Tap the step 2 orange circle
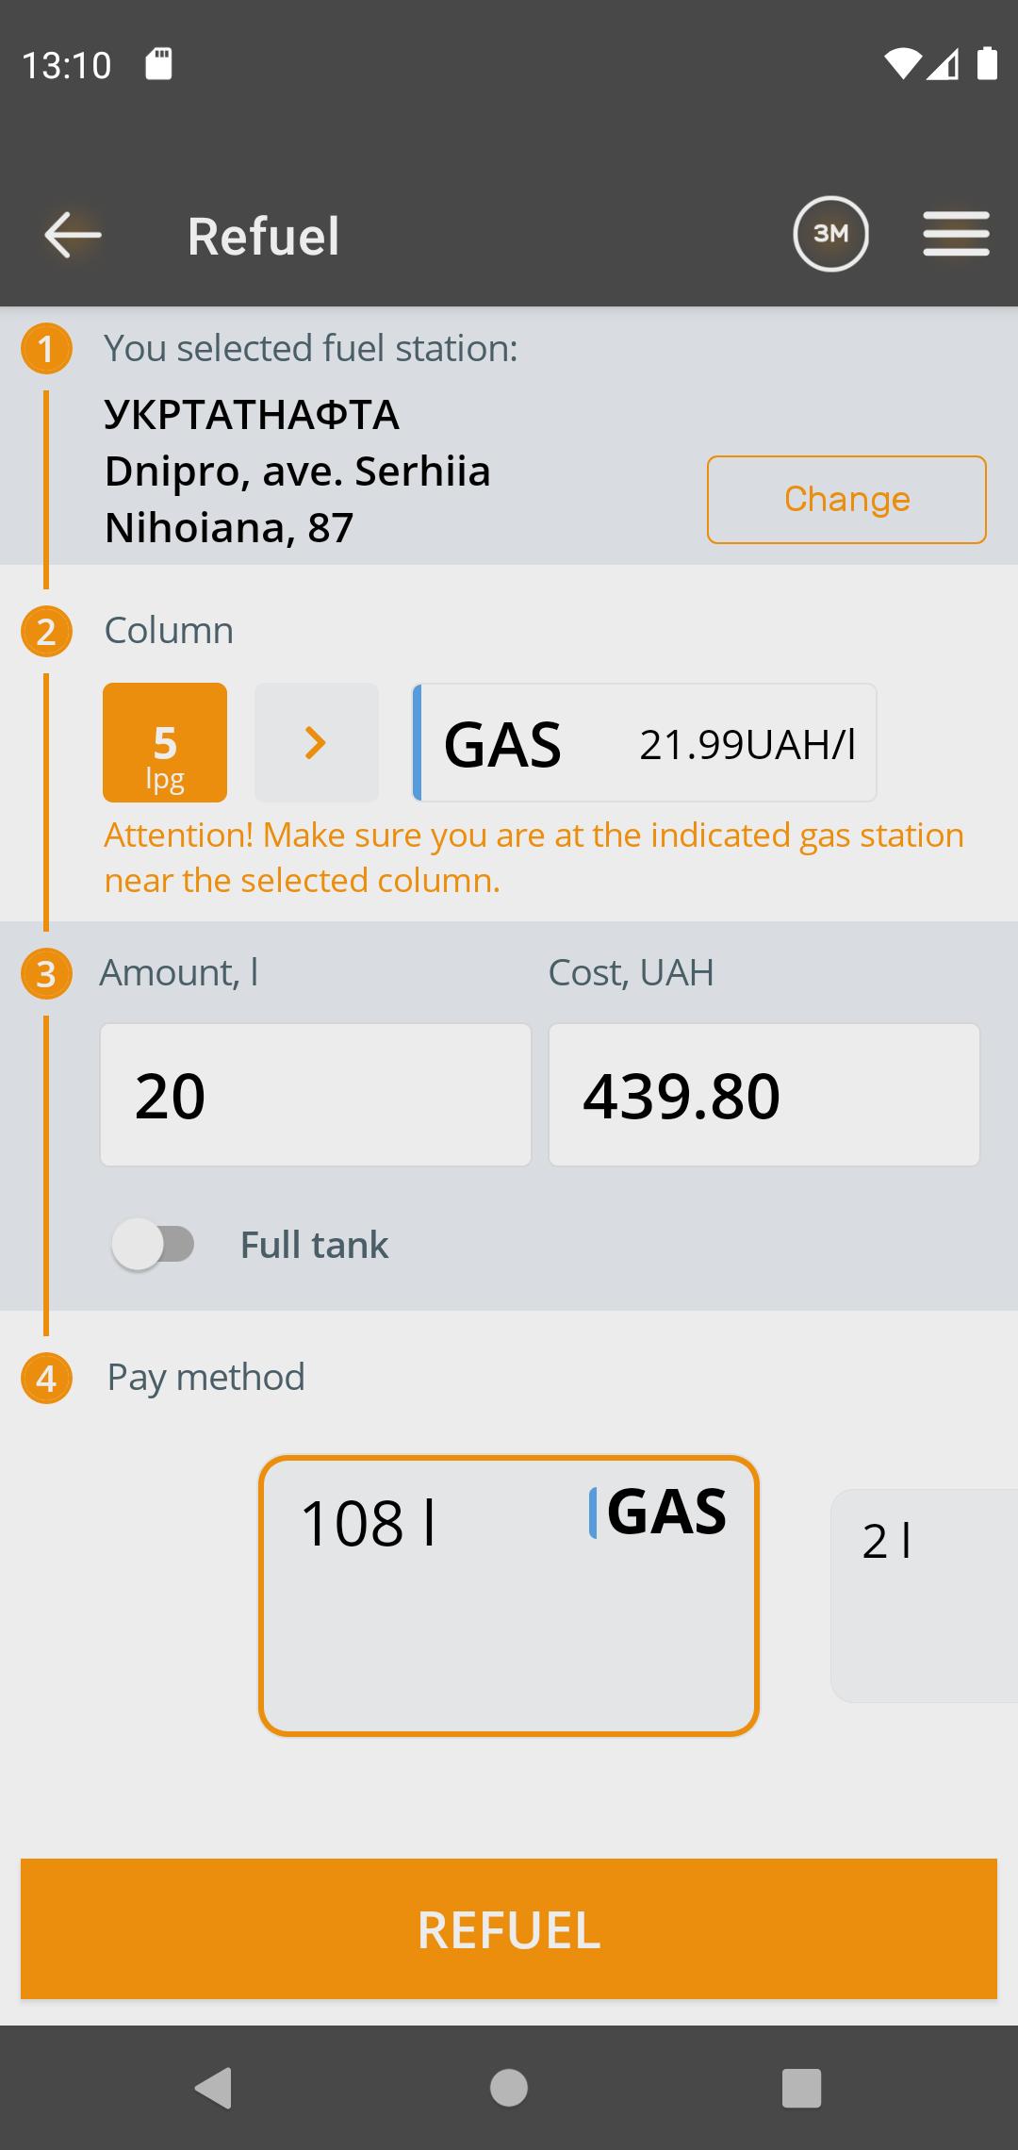 coord(46,631)
